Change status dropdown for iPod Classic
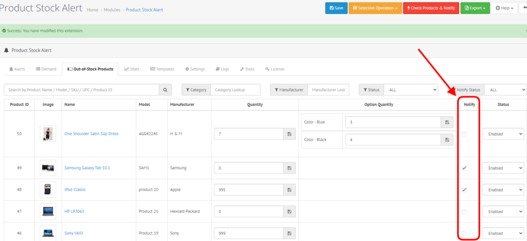 pyautogui.click(x=503, y=190)
